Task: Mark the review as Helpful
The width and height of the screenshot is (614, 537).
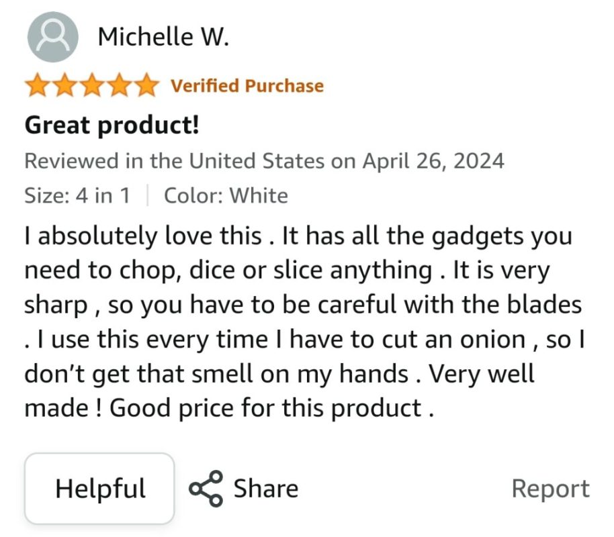Action: pyautogui.click(x=100, y=488)
